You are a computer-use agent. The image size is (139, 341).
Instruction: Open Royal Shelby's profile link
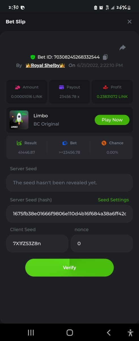45,65
